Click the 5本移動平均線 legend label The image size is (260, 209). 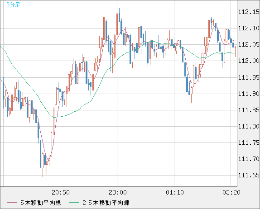[x=41, y=203]
